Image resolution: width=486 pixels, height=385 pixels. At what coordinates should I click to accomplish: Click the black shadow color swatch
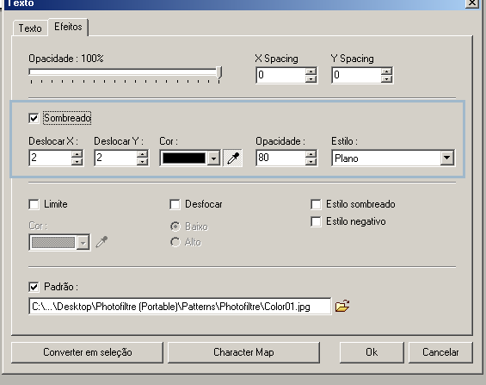pos(184,158)
